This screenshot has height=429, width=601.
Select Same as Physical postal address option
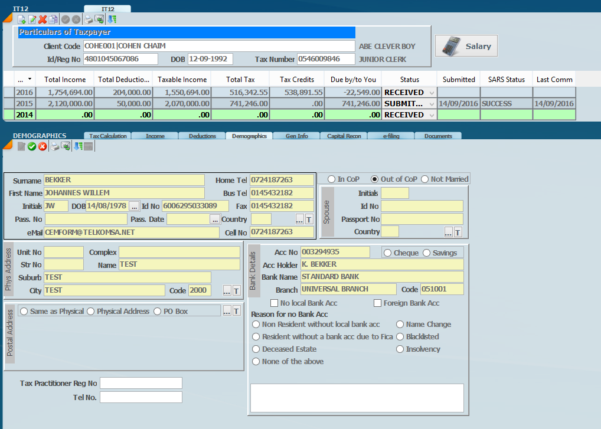(24, 311)
